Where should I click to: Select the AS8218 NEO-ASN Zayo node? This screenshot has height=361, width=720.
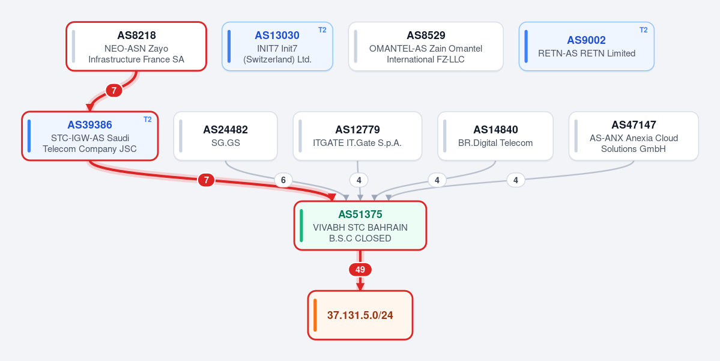(x=136, y=46)
